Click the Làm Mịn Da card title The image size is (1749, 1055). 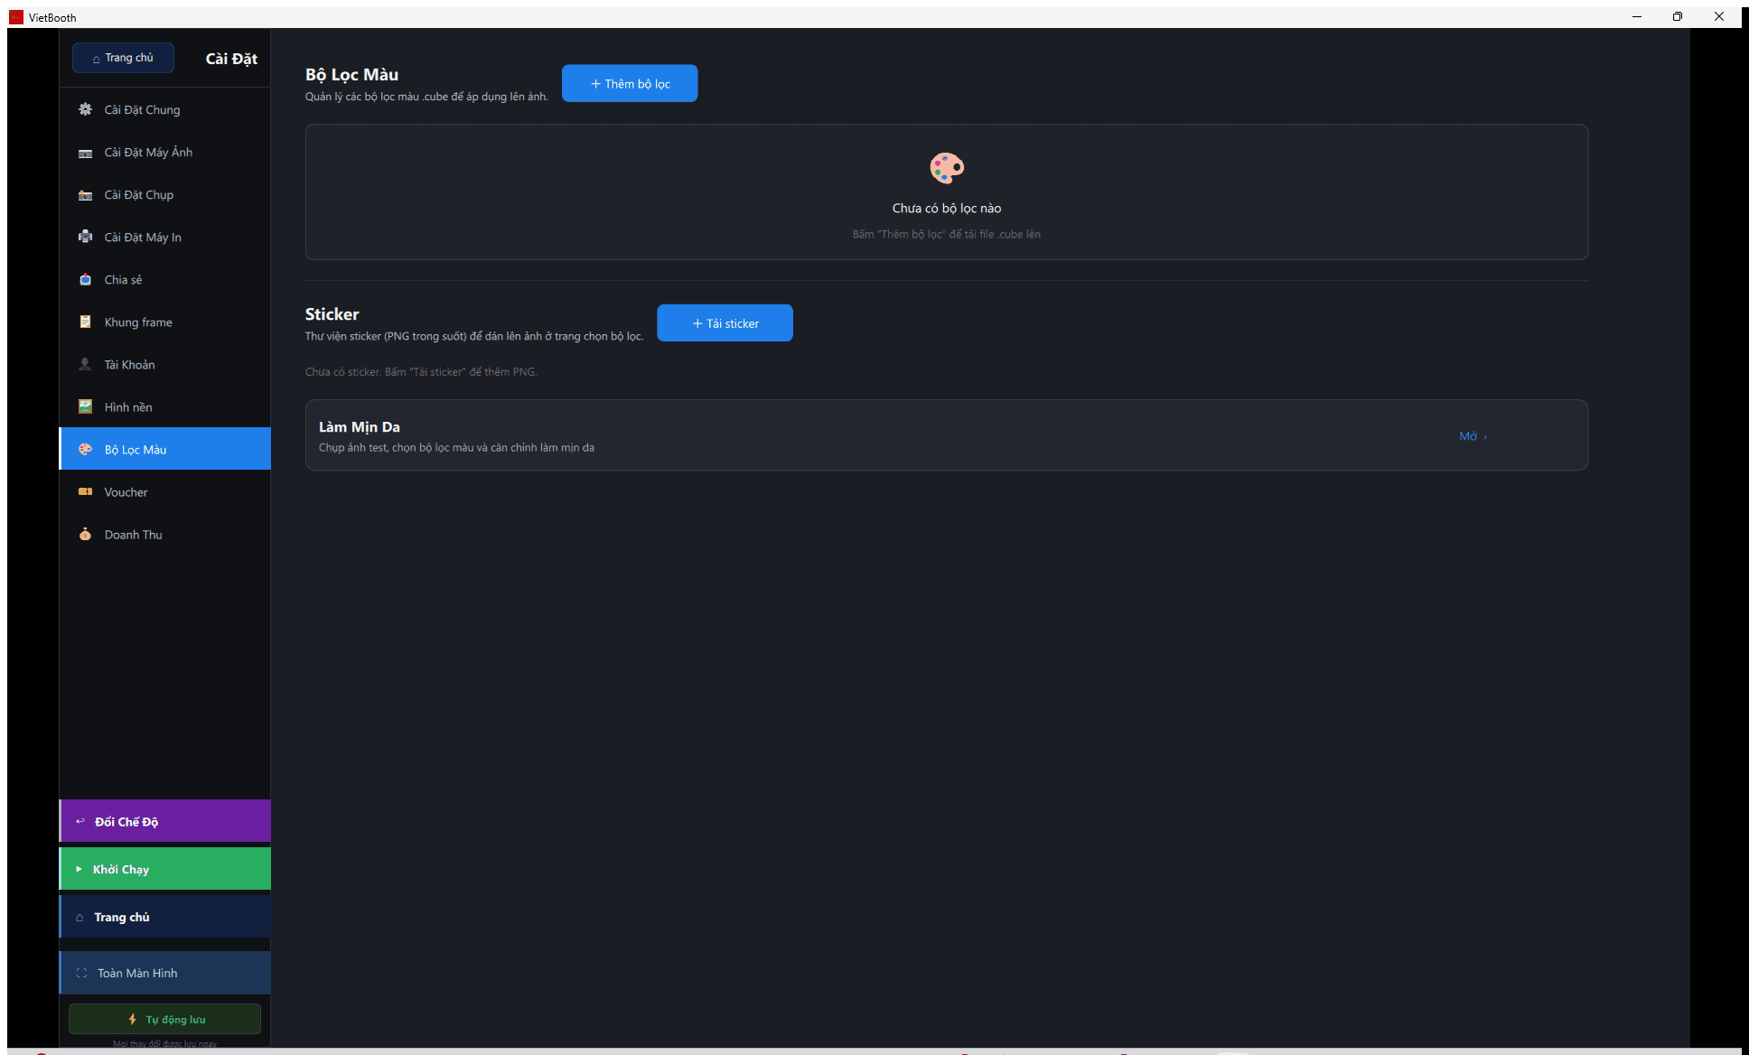(x=360, y=426)
